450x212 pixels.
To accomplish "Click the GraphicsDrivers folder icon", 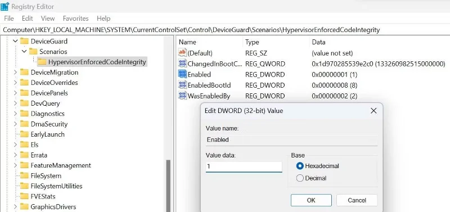I will click(x=24, y=206).
